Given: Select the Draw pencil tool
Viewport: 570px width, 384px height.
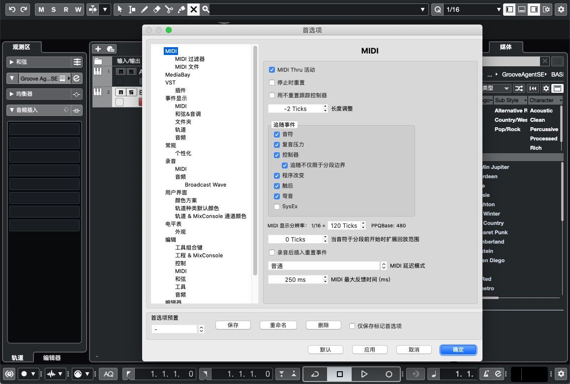Looking at the screenshot, I should 144,9.
